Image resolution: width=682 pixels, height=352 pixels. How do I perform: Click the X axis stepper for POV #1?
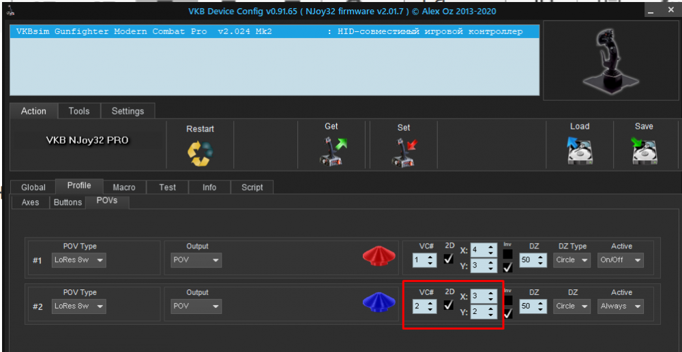click(484, 250)
